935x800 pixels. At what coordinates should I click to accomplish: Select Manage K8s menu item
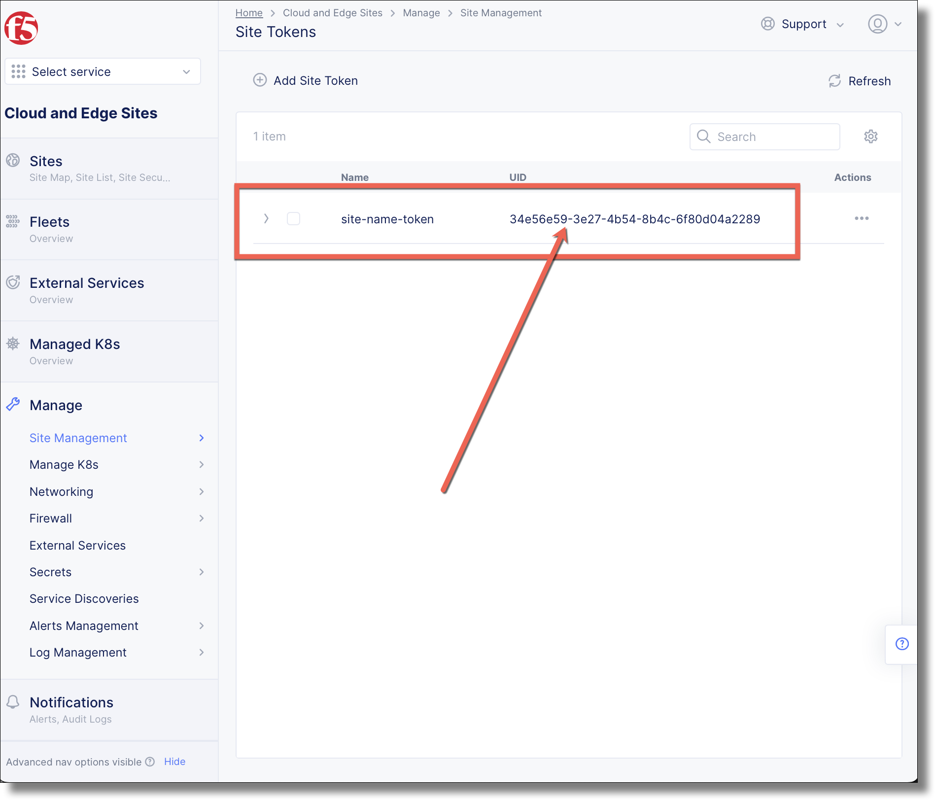click(x=64, y=464)
